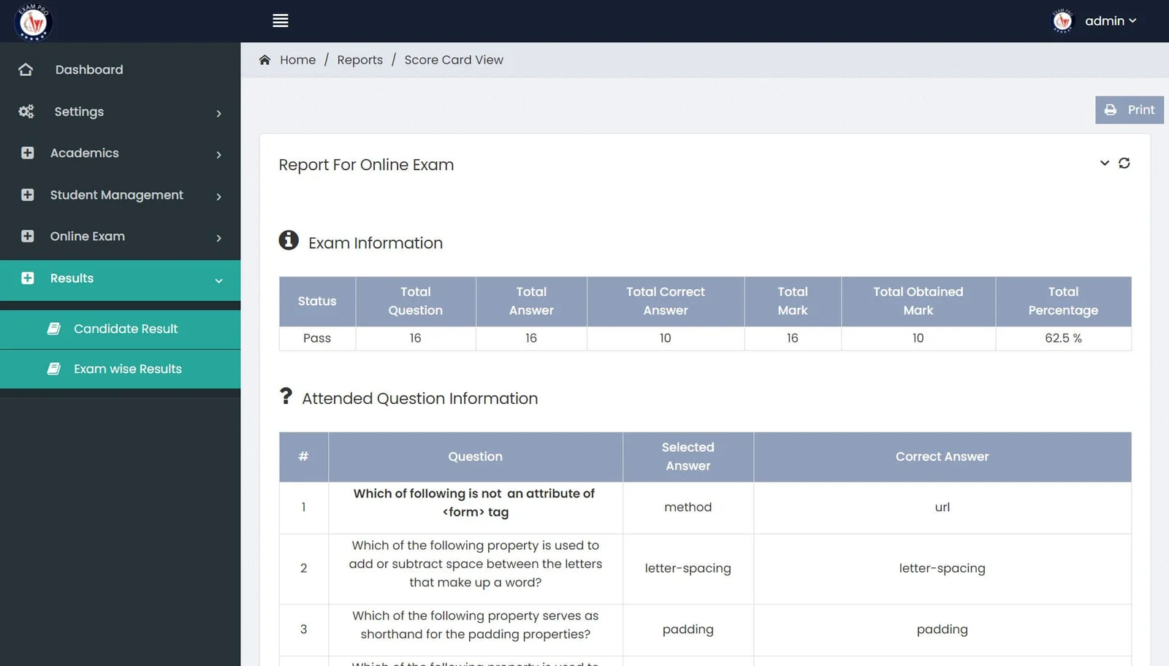Image resolution: width=1169 pixels, height=666 pixels.
Task: Open the Dashboard menu item
Action: 89,69
